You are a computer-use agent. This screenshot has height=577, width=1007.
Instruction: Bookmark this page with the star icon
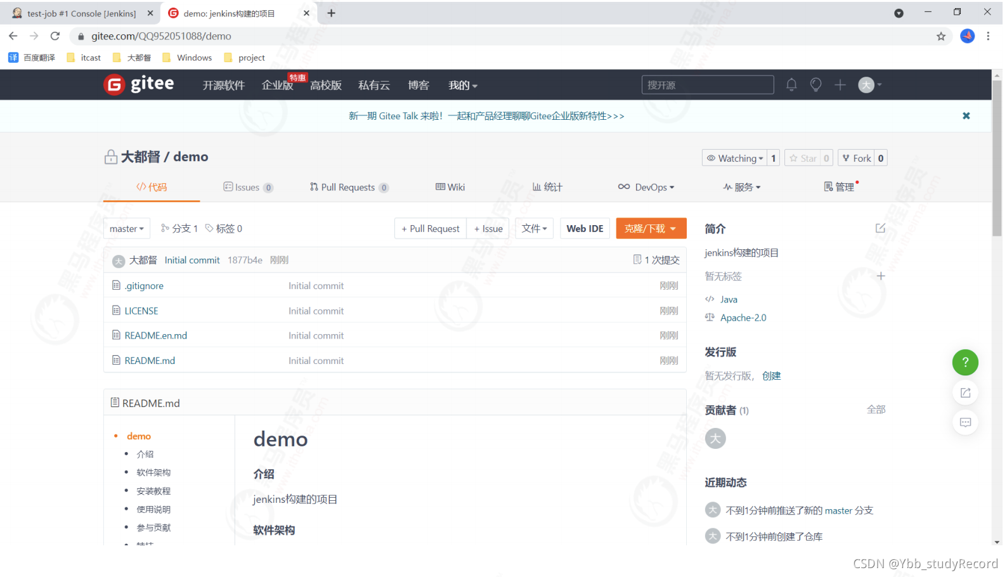coord(941,36)
